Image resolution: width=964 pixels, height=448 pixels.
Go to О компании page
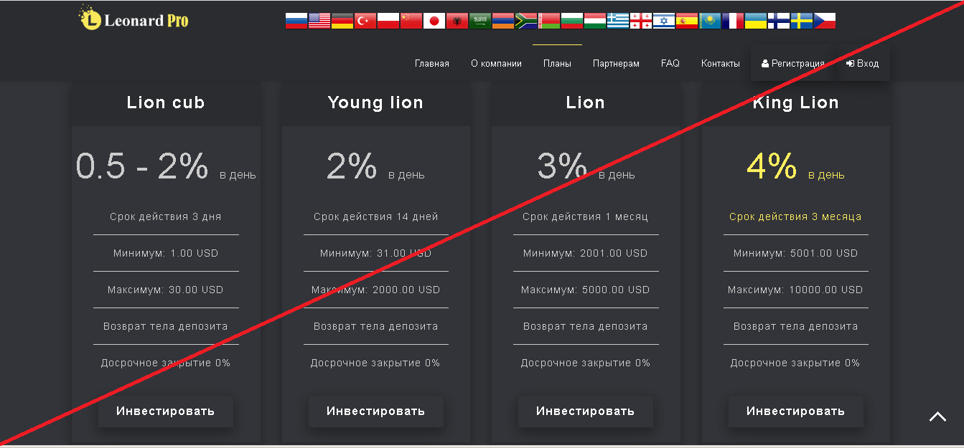[496, 63]
